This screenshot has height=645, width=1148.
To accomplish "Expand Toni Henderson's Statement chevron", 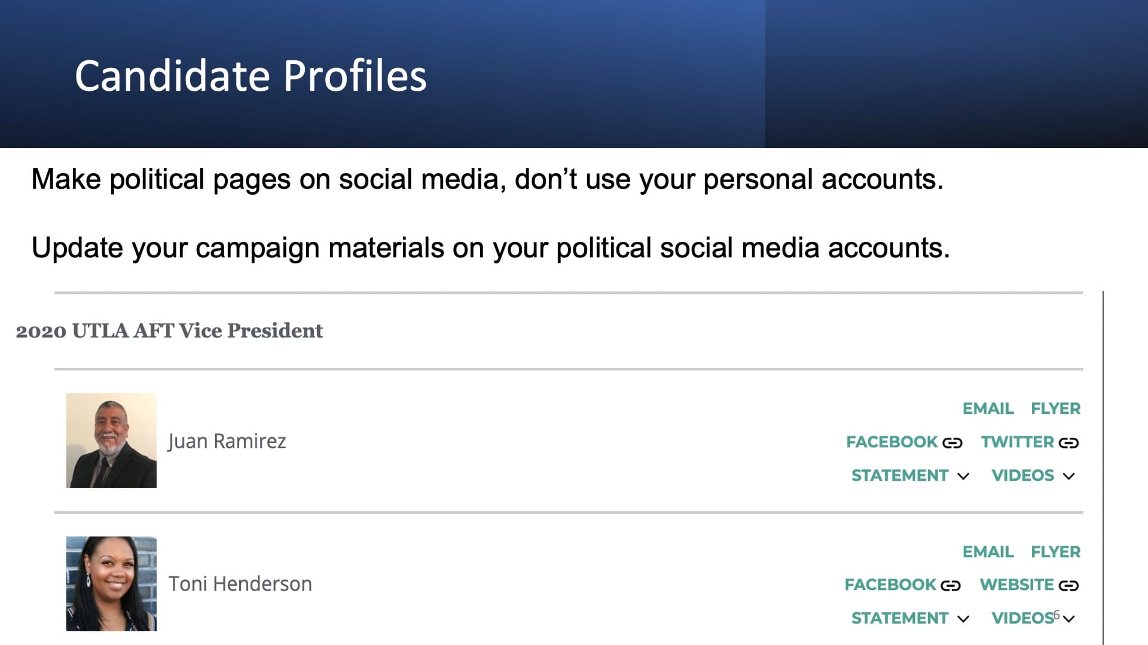I will 963,619.
